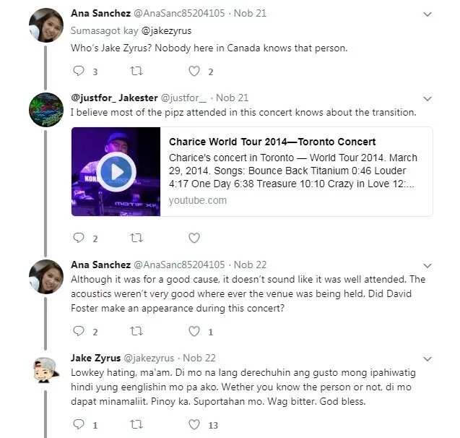Like the tweet about Canada
Viewport: 460px width, 438px height.
(194, 71)
